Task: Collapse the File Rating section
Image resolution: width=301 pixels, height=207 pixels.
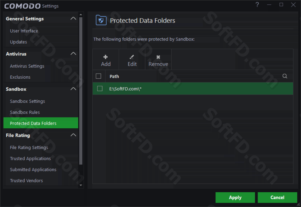Action: coord(73,135)
